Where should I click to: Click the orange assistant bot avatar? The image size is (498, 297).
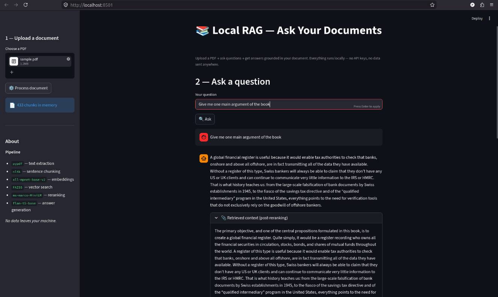click(x=203, y=158)
